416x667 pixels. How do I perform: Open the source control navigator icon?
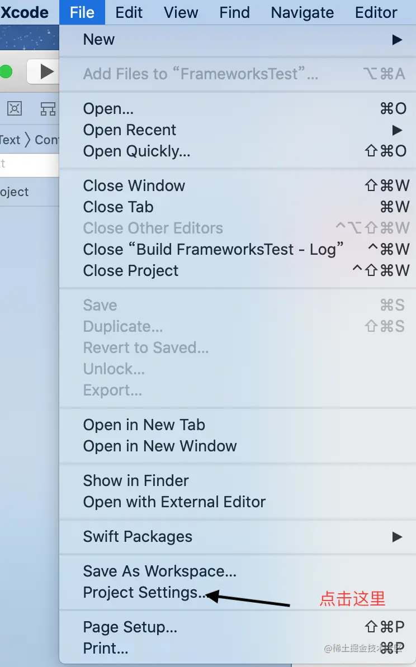pyautogui.click(x=15, y=108)
